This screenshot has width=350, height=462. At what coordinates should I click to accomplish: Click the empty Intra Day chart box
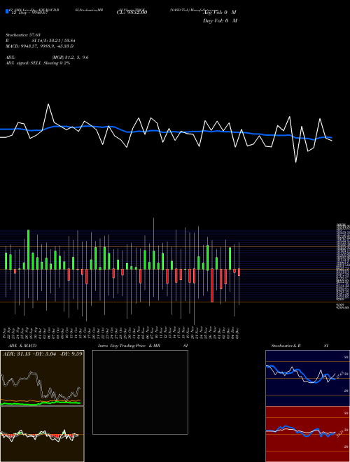click(140, 392)
